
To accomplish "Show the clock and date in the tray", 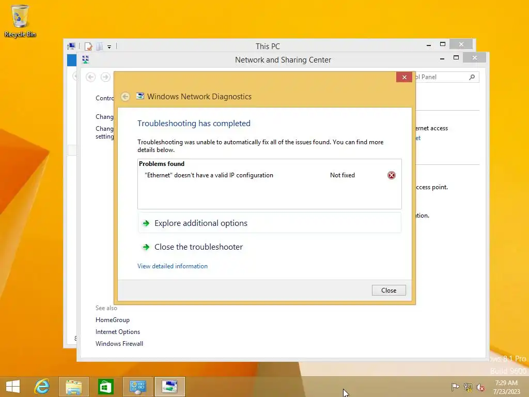I will pos(506,387).
